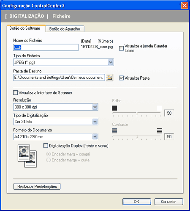This screenshot has height=211, width=190.
Task: Switch to Botão do Aparelho tab
Action: [x=65, y=29]
